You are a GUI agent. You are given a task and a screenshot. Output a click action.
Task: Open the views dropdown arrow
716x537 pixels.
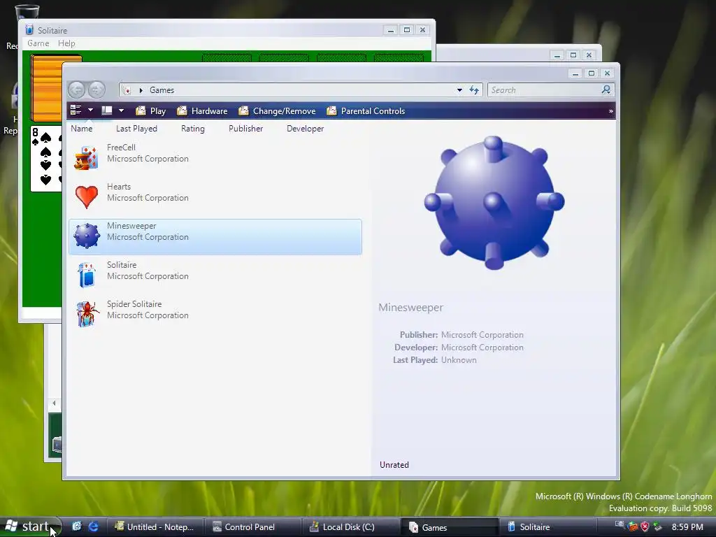(90, 110)
